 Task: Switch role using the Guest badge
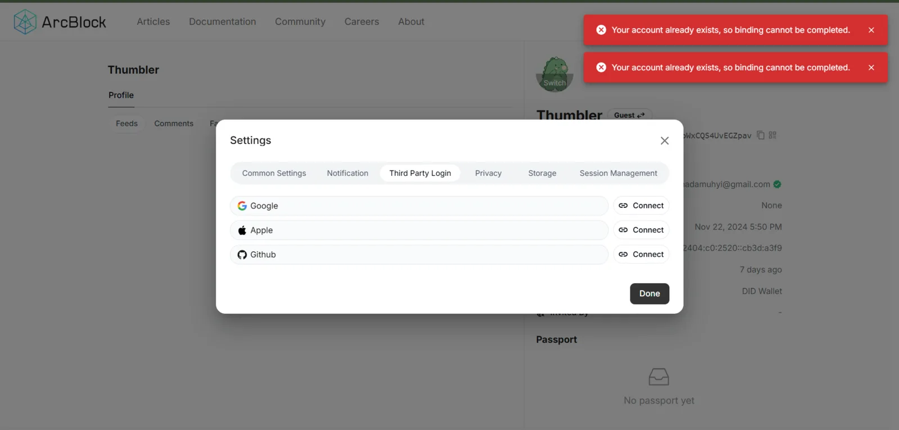629,115
